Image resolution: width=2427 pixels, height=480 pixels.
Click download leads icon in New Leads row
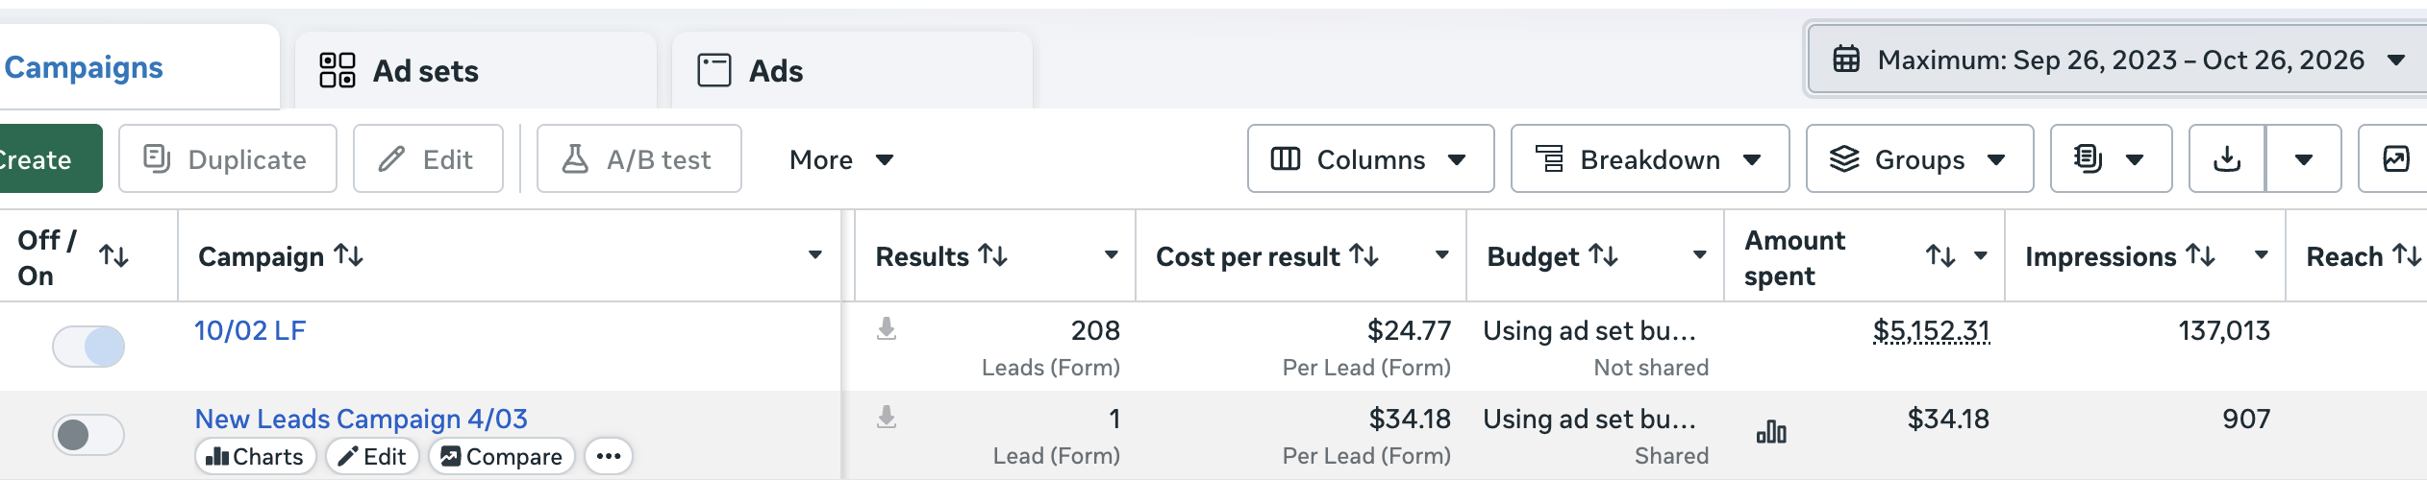tap(887, 418)
